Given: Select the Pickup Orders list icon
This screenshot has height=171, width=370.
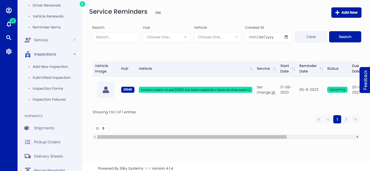Looking at the screenshot, I should [27, 142].
